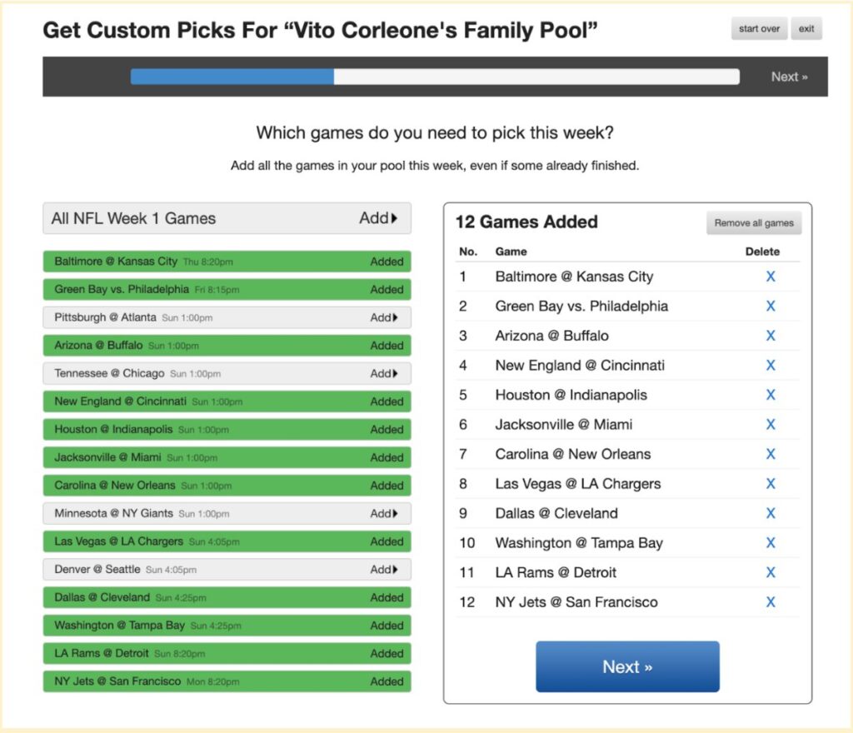Toggle the added Jacksonville @ Miami game row

227,457
